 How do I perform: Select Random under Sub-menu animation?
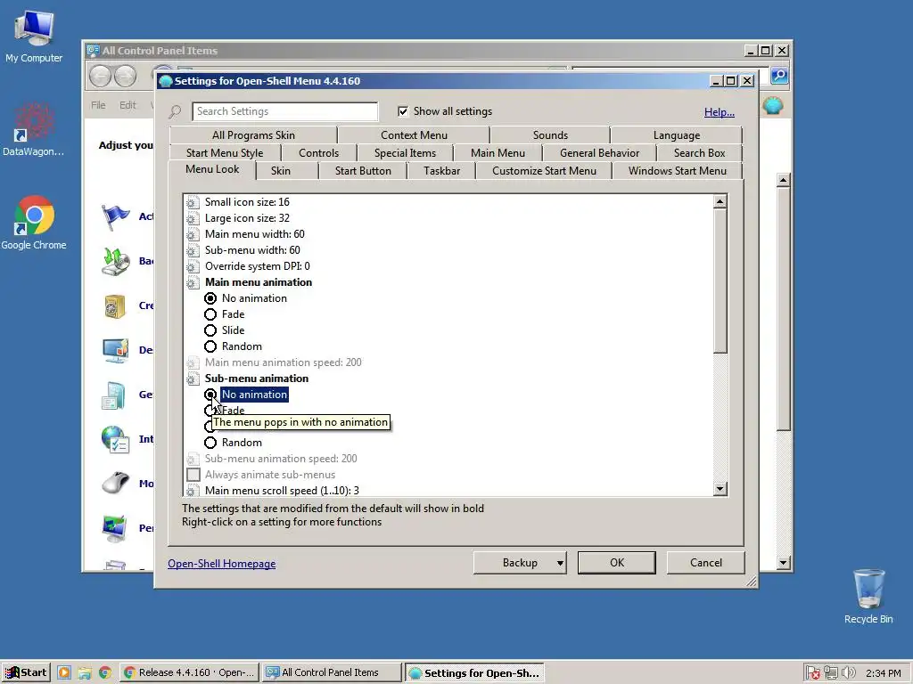click(210, 443)
